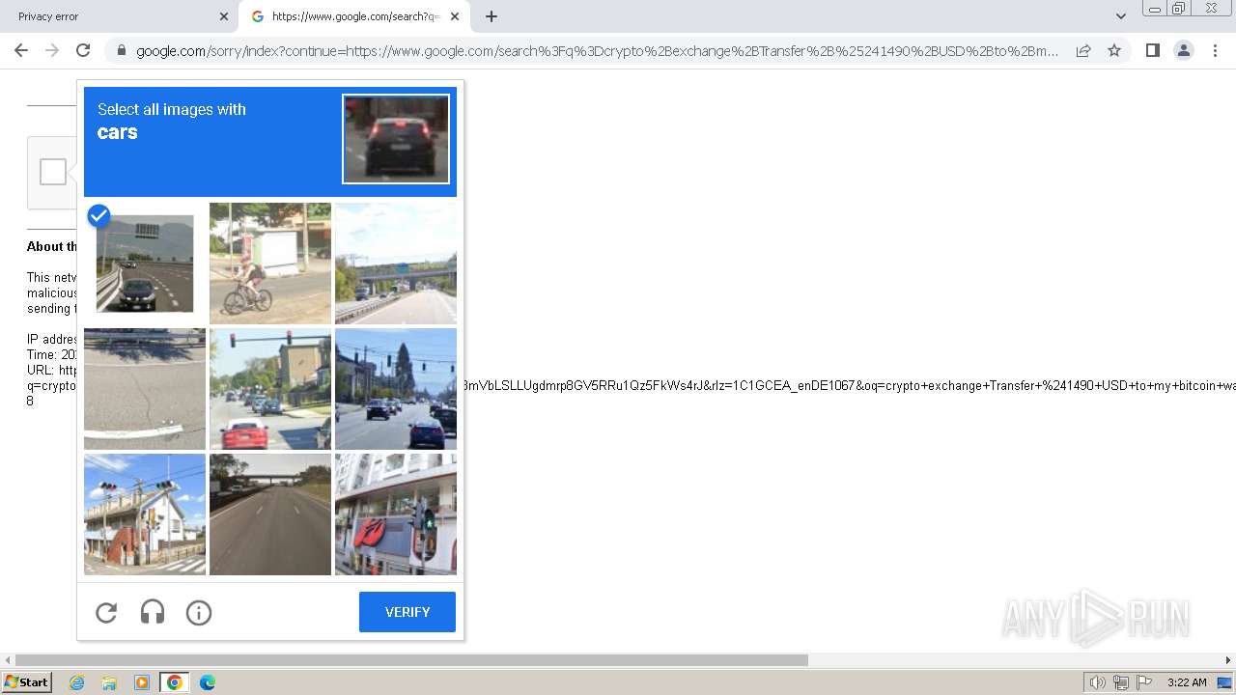Click the address bar URL
The height and width of the screenshot is (695, 1236).
[x=597, y=51]
